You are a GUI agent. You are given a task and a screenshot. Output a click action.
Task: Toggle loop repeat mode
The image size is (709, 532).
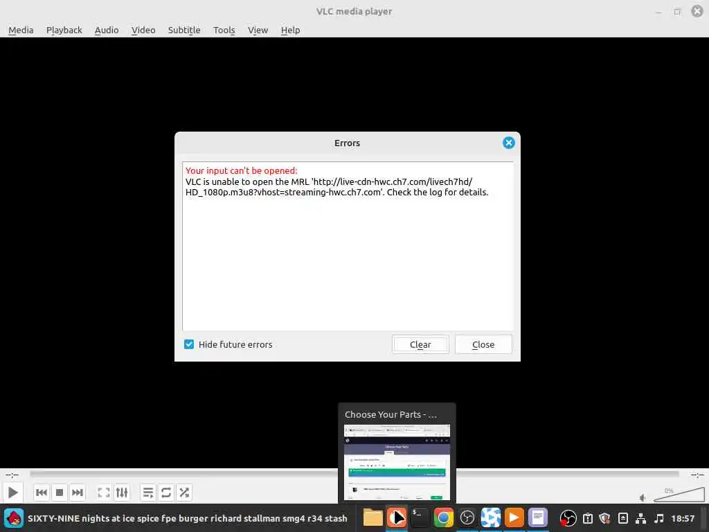click(x=166, y=493)
